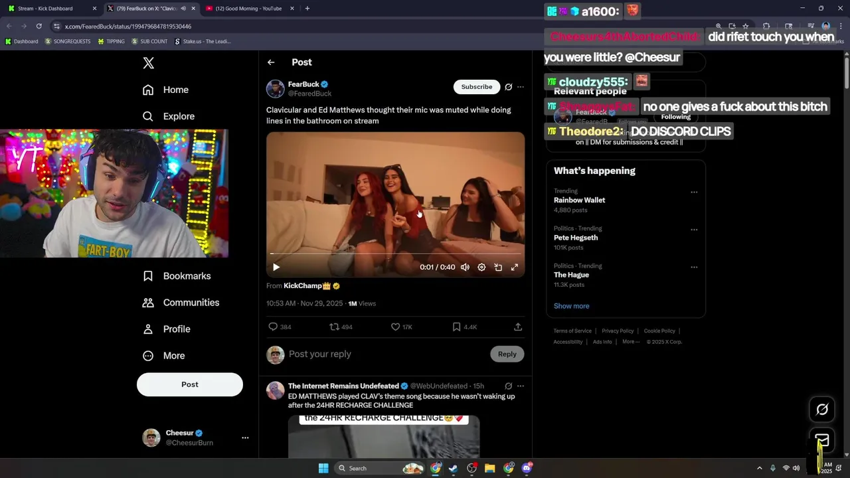Switch to the Stream - Kick Dashboard tab
Image resolution: width=850 pixels, height=478 pixels.
tap(50, 9)
